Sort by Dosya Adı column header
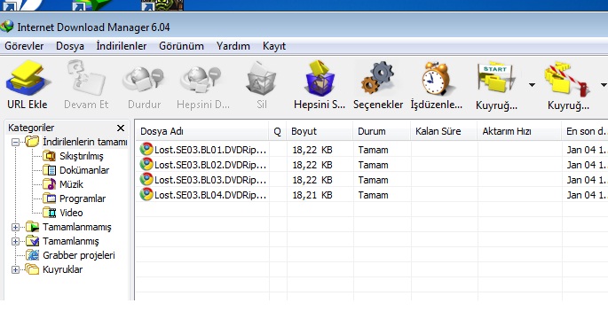 [201, 131]
